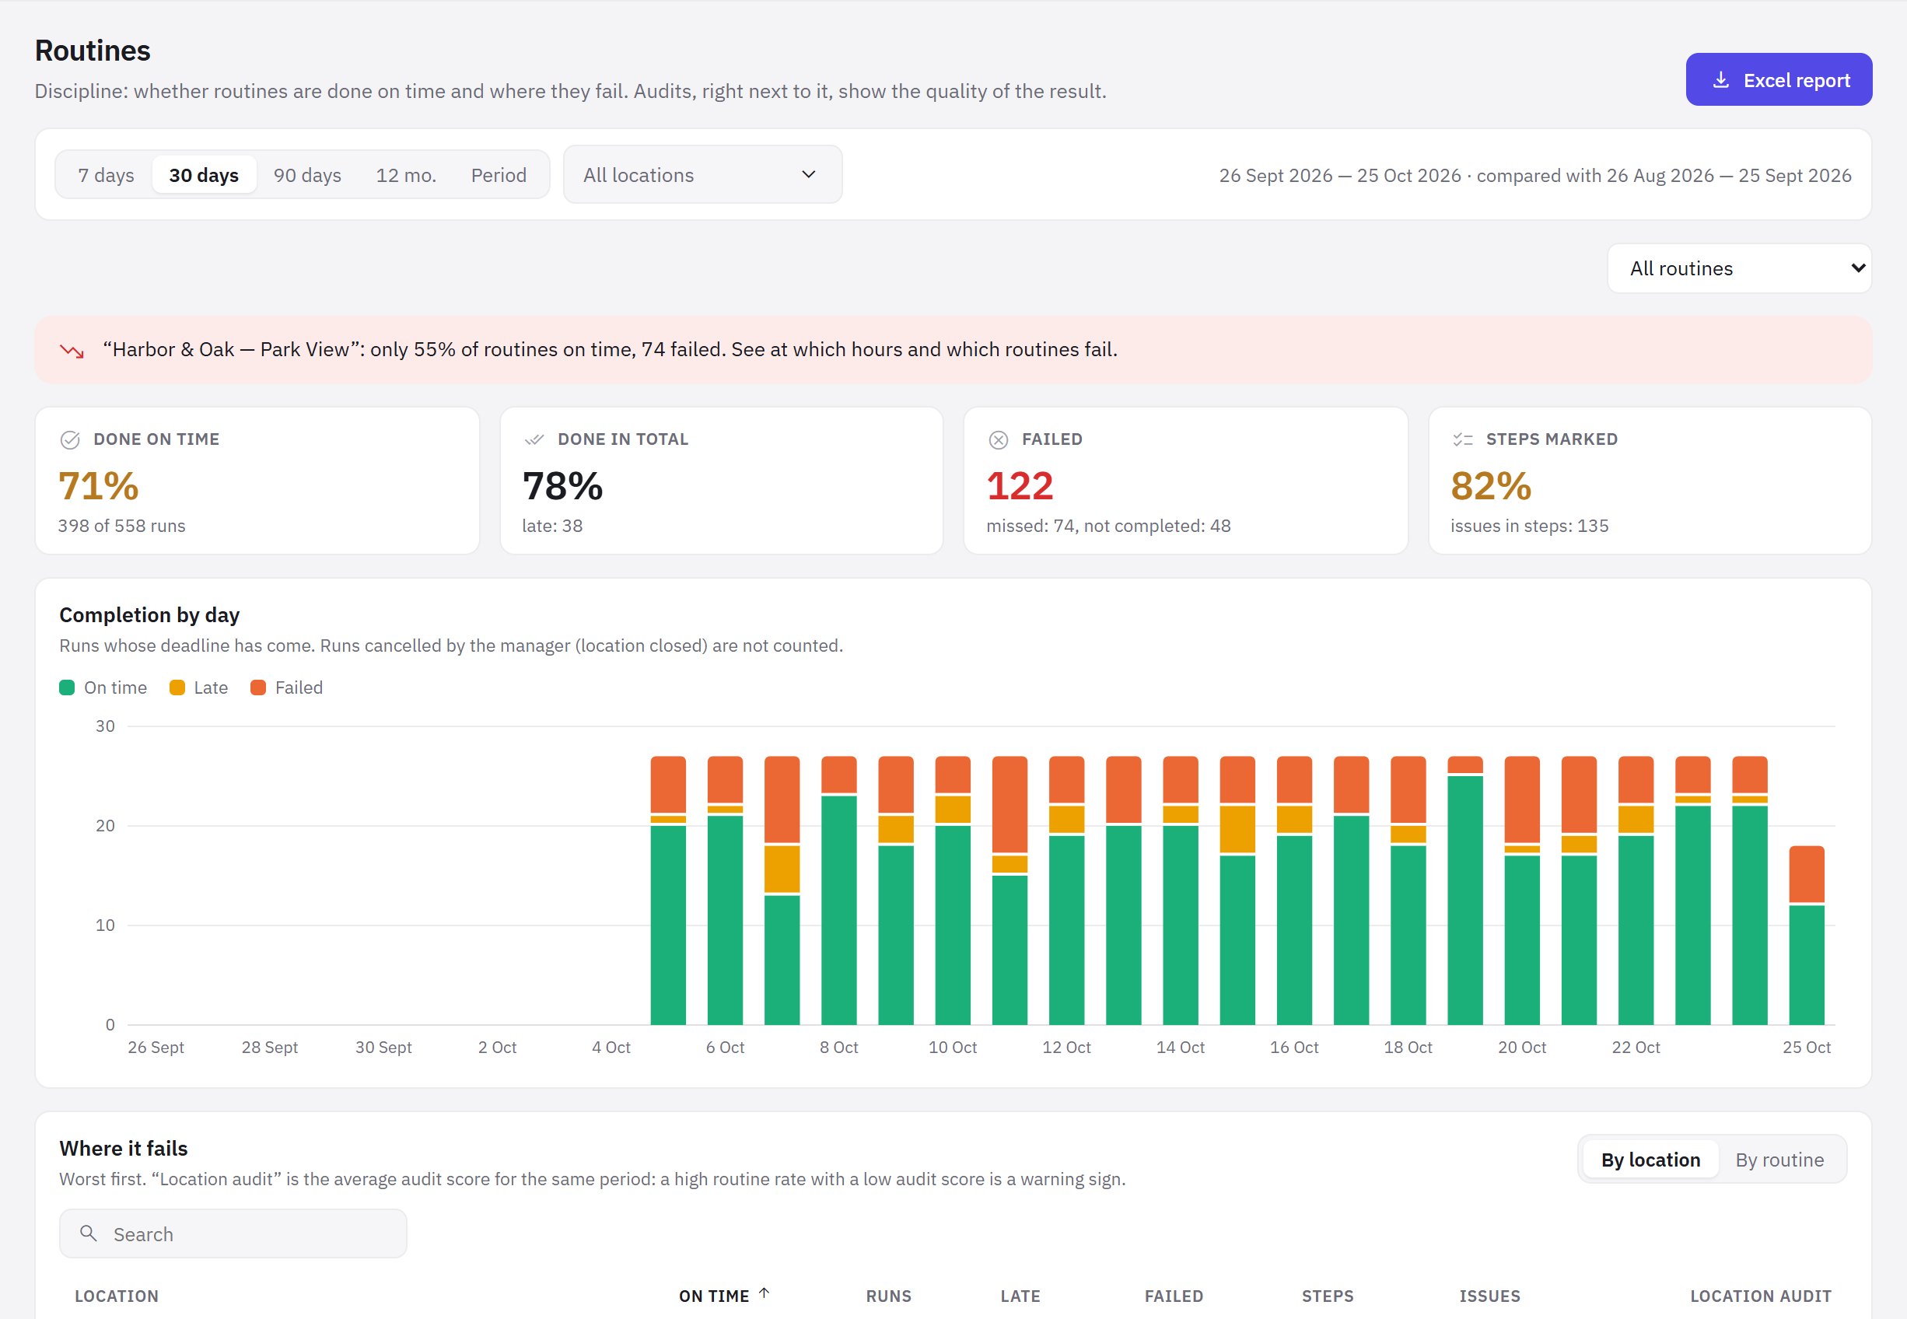Click the downward trend icon in the alert banner

(x=72, y=351)
